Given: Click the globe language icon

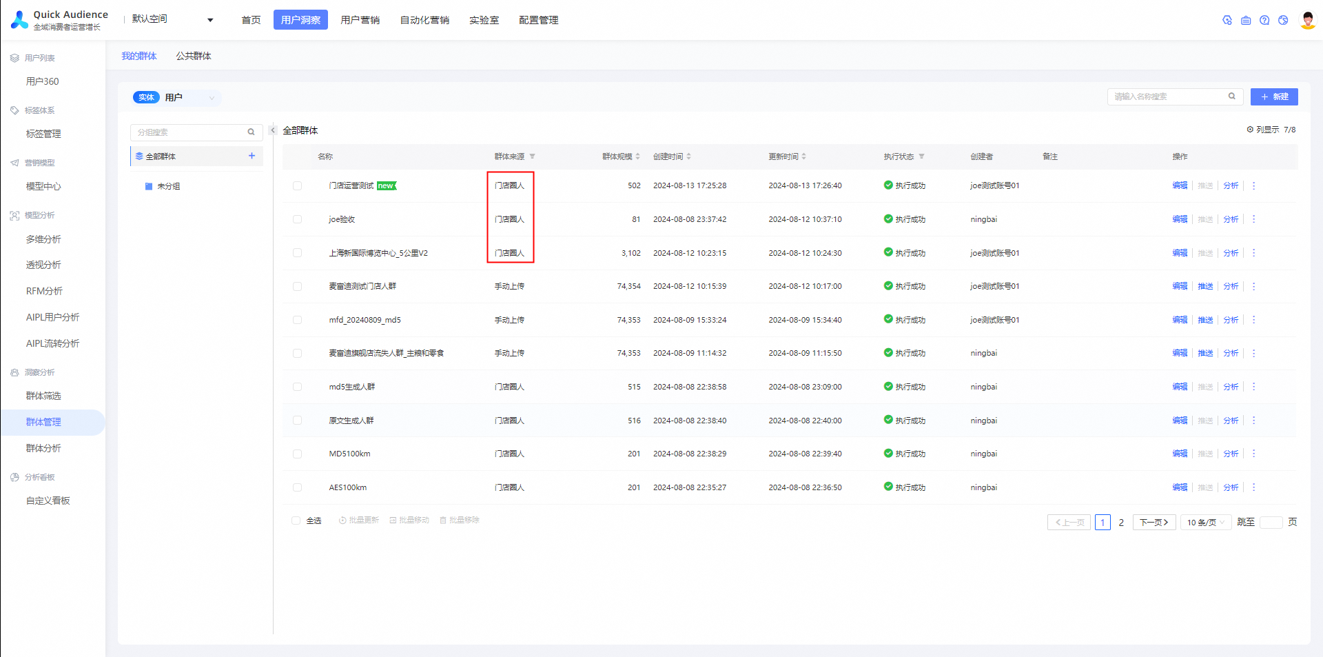Looking at the screenshot, I should [1283, 20].
